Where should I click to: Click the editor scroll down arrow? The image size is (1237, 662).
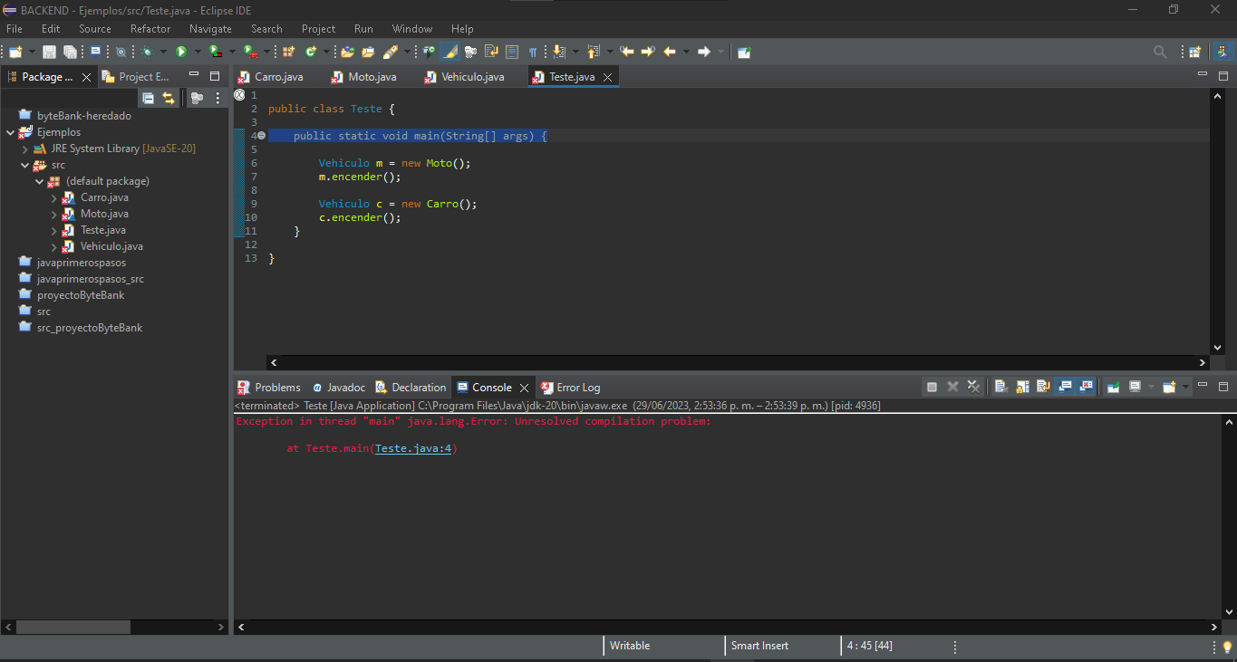pyautogui.click(x=1217, y=347)
